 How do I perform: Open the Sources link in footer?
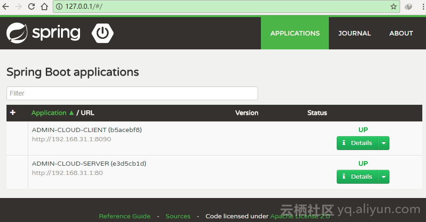pos(178,216)
